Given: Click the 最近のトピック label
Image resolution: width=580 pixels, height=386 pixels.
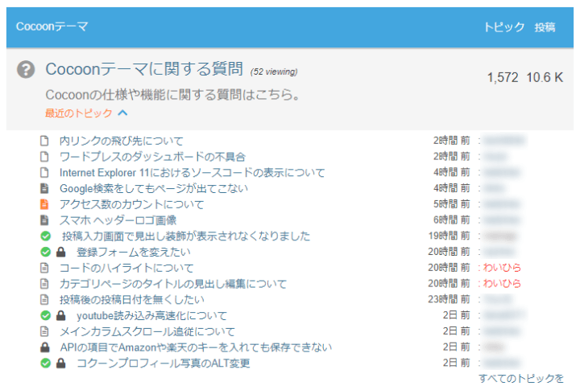Looking at the screenshot, I should [78, 113].
